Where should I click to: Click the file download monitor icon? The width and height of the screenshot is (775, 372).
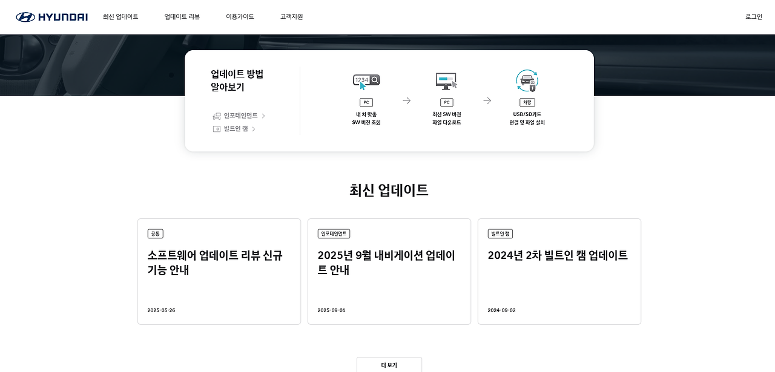point(446,82)
